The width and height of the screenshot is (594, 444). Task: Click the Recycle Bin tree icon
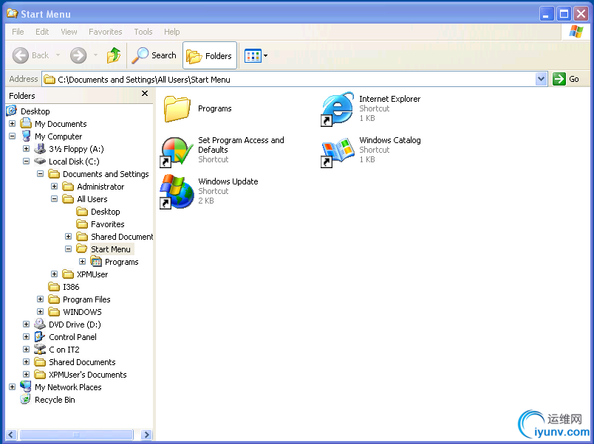[x=26, y=399]
